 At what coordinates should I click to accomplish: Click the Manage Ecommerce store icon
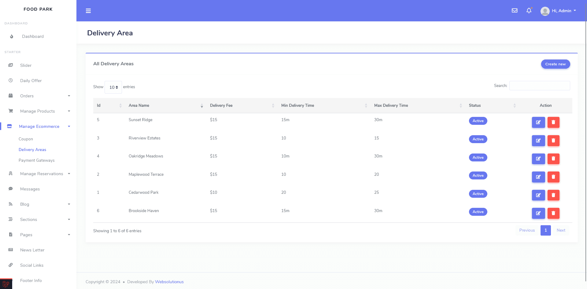point(9,126)
